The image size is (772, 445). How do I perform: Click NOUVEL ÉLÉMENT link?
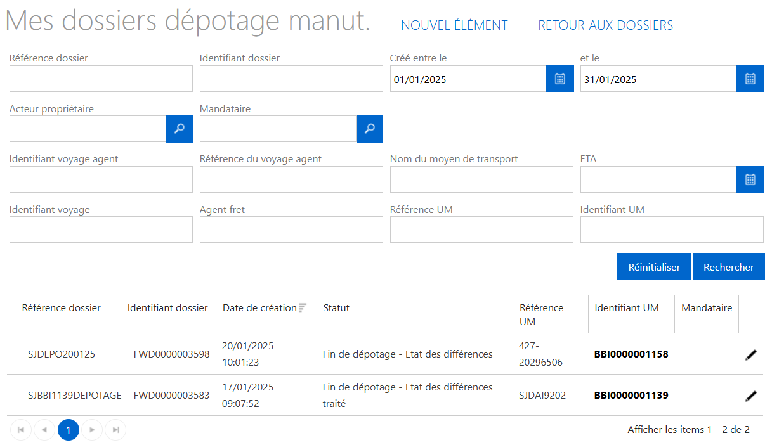(454, 25)
